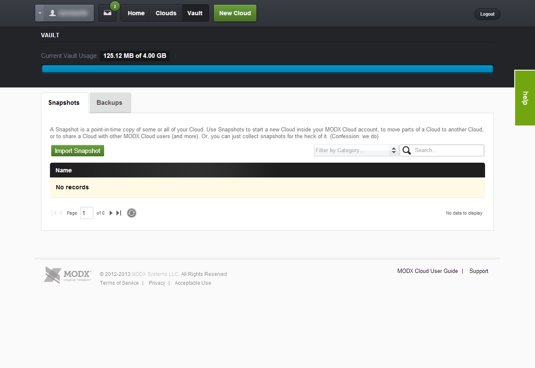Log out using the Logout button
This screenshot has width=535, height=368.
487,14
